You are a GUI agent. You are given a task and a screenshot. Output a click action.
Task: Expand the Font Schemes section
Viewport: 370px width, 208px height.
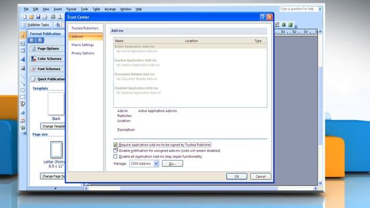click(47, 69)
